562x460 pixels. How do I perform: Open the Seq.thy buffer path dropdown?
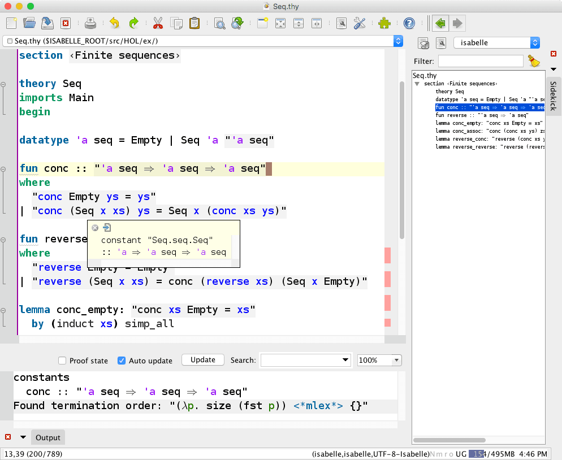(x=399, y=41)
